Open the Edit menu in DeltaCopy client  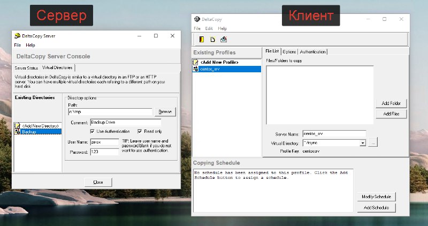pyautogui.click(x=209, y=28)
